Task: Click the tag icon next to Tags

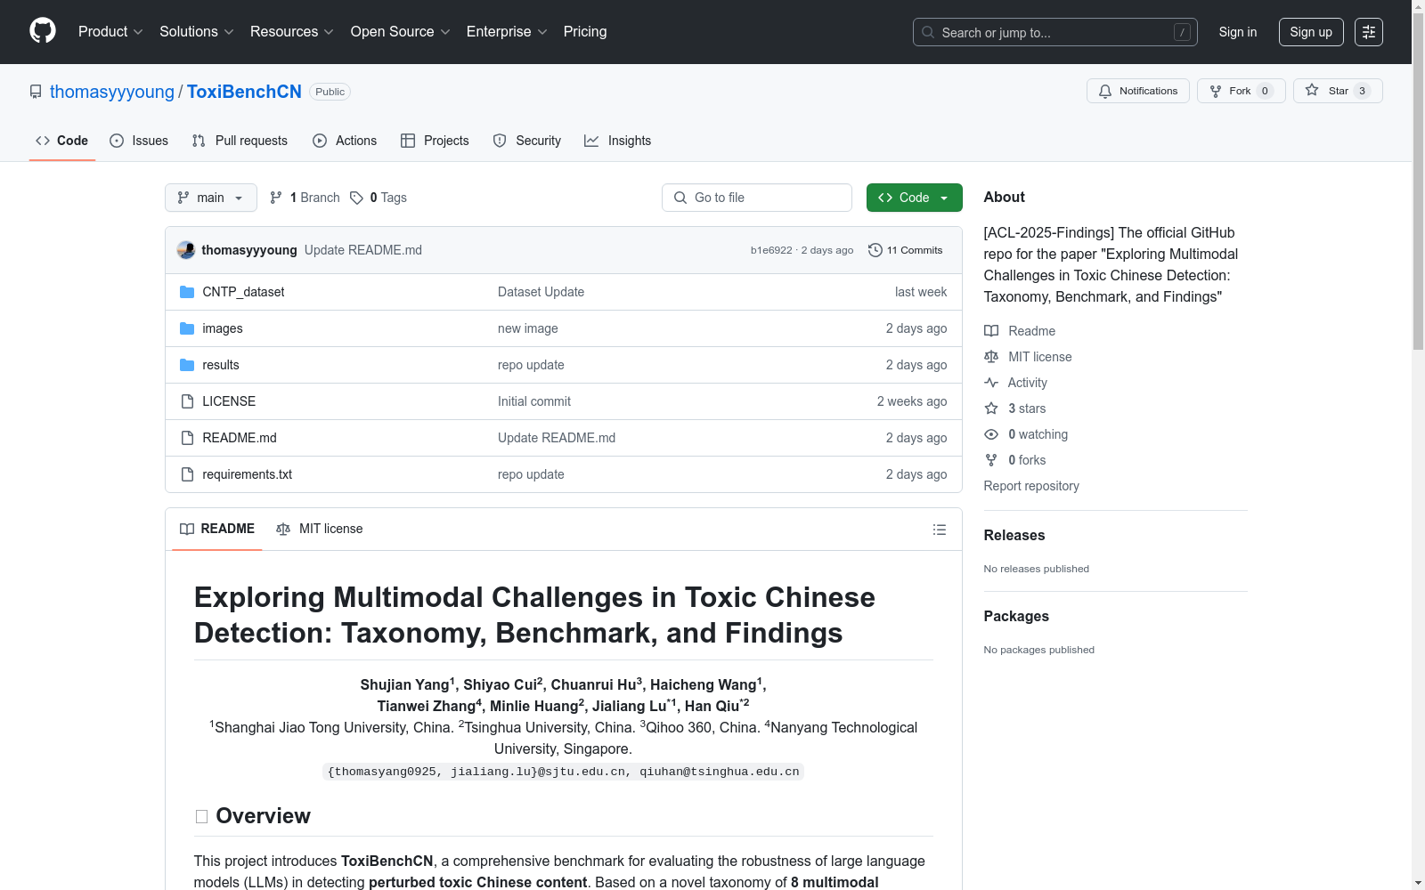Action: [356, 198]
